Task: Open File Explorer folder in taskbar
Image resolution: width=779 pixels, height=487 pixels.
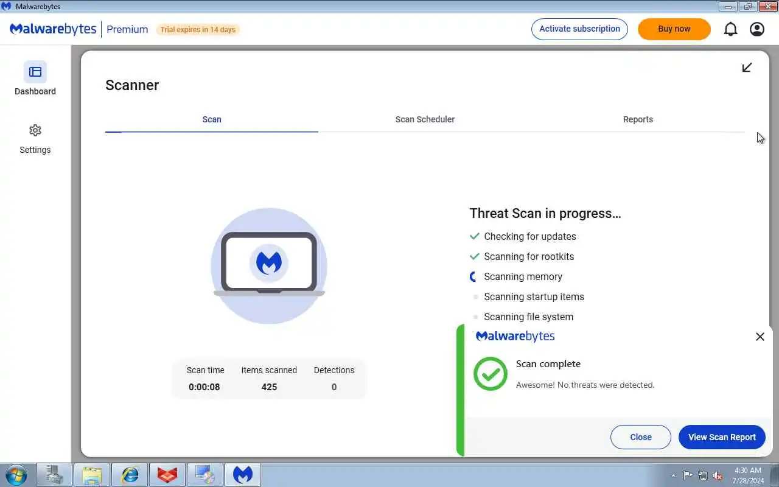Action: pyautogui.click(x=92, y=475)
